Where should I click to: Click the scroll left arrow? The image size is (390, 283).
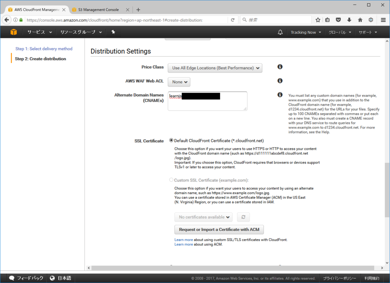click(89, 268)
